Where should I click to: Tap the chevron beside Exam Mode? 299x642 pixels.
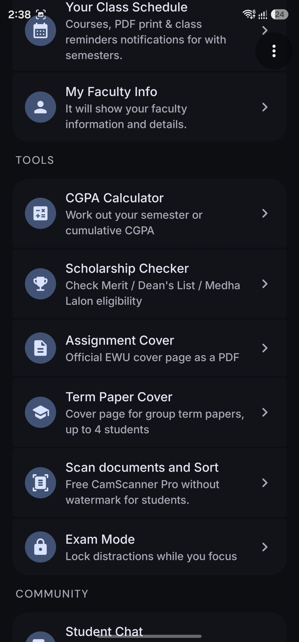[265, 547]
